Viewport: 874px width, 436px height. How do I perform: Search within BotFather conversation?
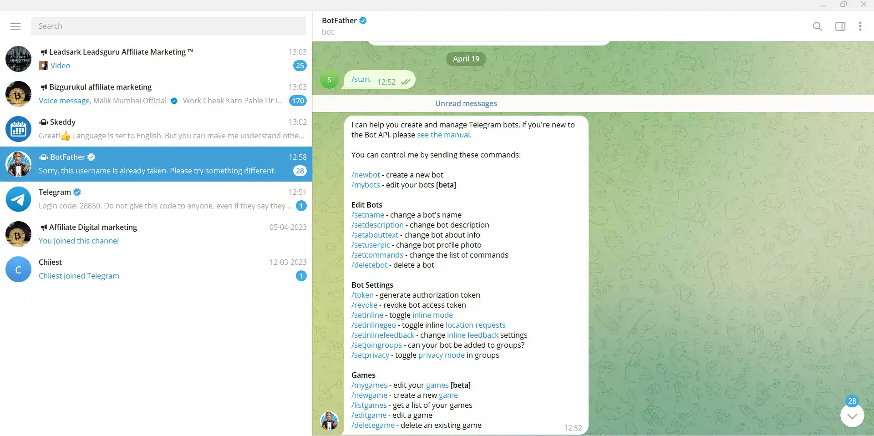pos(818,26)
